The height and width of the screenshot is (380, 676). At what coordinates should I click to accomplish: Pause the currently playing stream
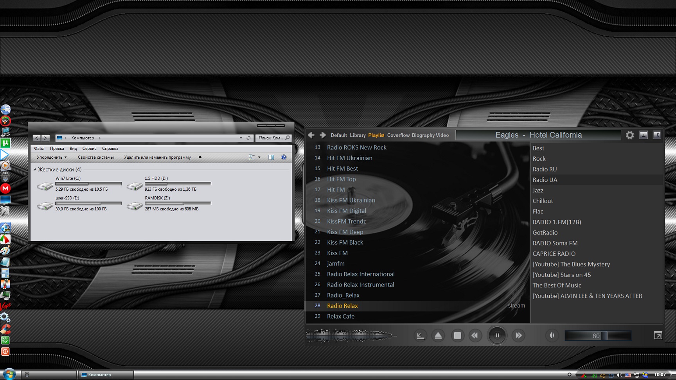pos(497,335)
